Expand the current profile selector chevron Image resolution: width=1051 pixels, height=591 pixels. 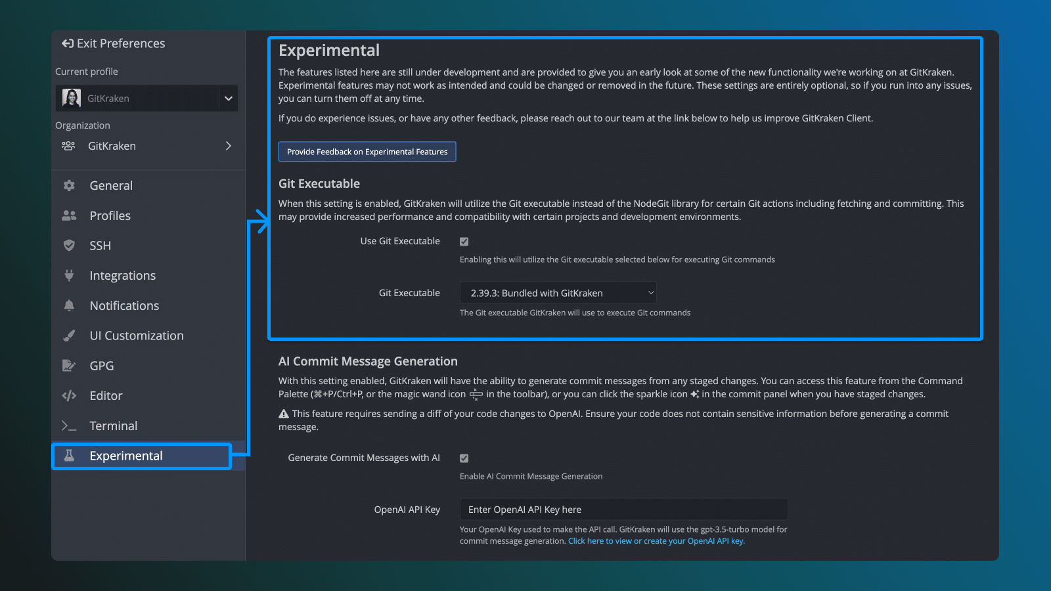click(x=228, y=98)
